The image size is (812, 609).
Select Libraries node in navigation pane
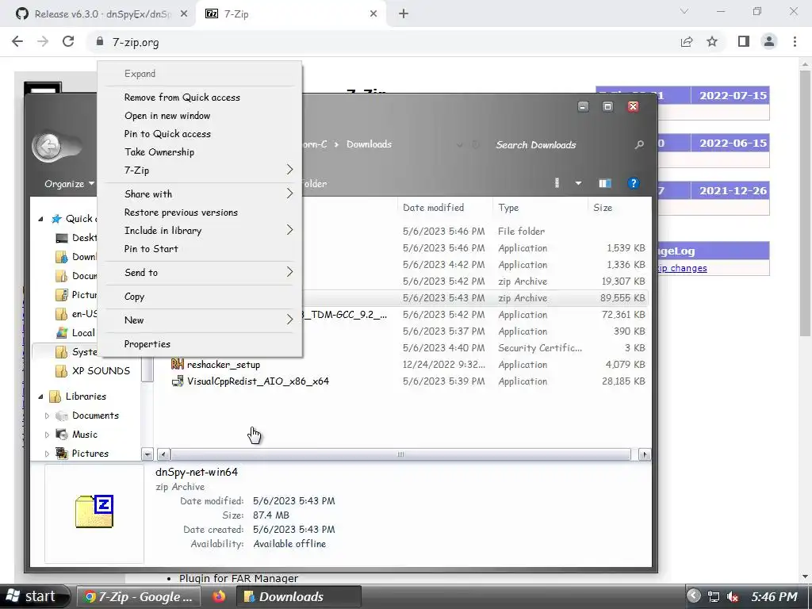click(x=86, y=396)
